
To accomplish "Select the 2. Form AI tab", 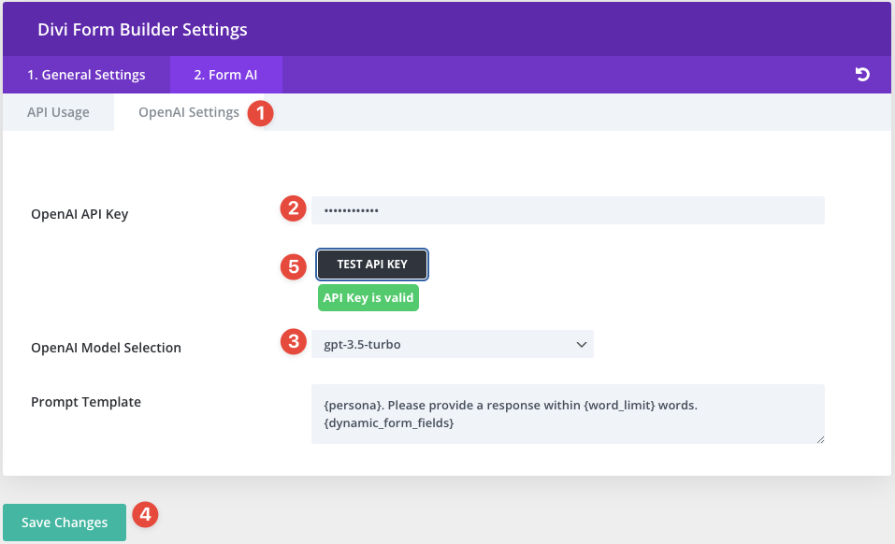I will (225, 75).
